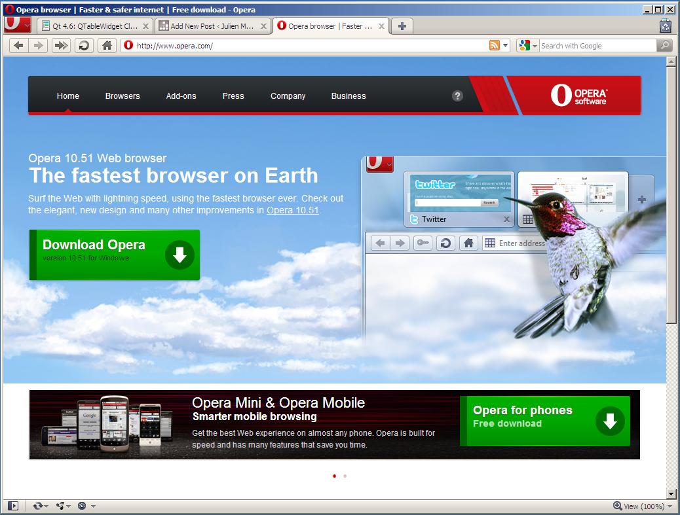Open the closed tabs trash icon
The width and height of the screenshot is (680, 515).
[x=665, y=26]
